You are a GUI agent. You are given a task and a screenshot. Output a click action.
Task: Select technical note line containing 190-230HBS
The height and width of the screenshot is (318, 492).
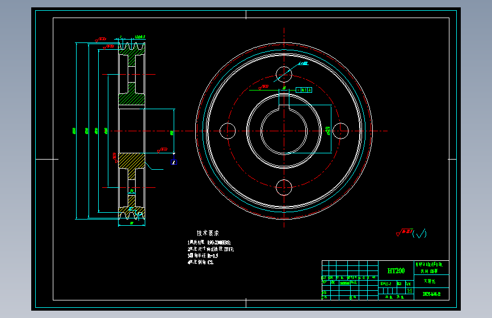(x=209, y=243)
